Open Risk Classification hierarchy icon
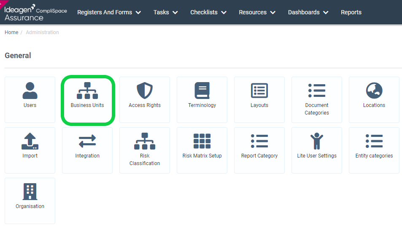This screenshot has width=402, height=227. pyautogui.click(x=145, y=141)
